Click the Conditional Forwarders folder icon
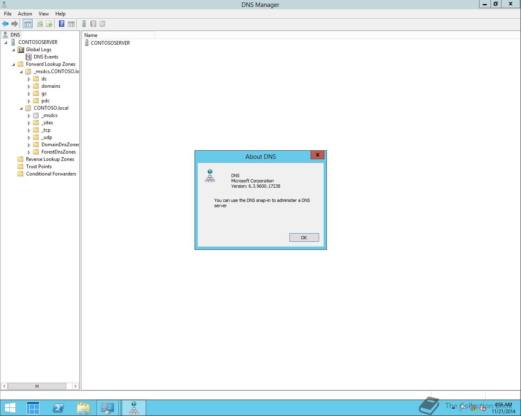 tap(21, 174)
